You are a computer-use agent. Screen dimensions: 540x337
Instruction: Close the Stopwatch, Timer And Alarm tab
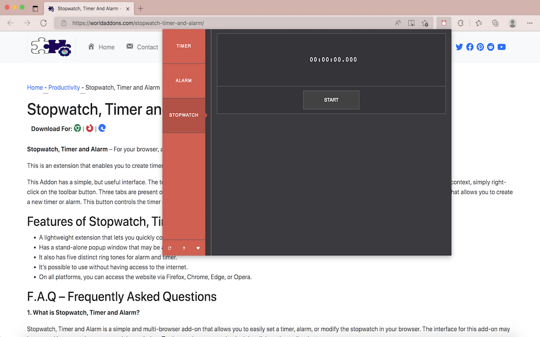pyautogui.click(x=128, y=8)
